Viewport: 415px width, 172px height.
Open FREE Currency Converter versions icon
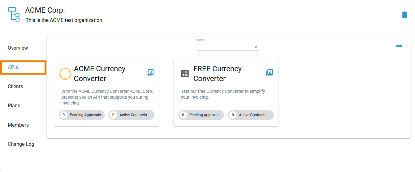(x=270, y=73)
